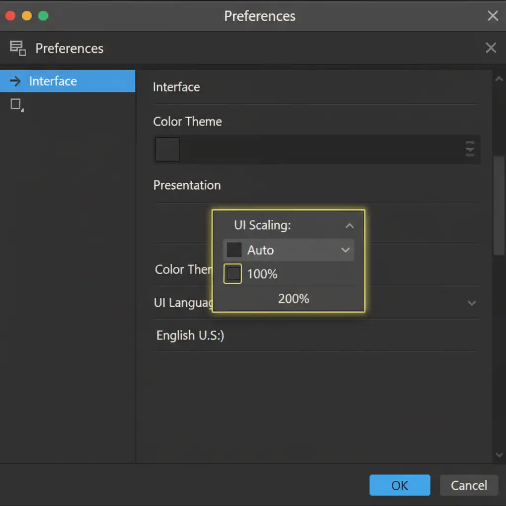Choose the 200% scaling option
This screenshot has width=506, height=506.
pos(294,298)
